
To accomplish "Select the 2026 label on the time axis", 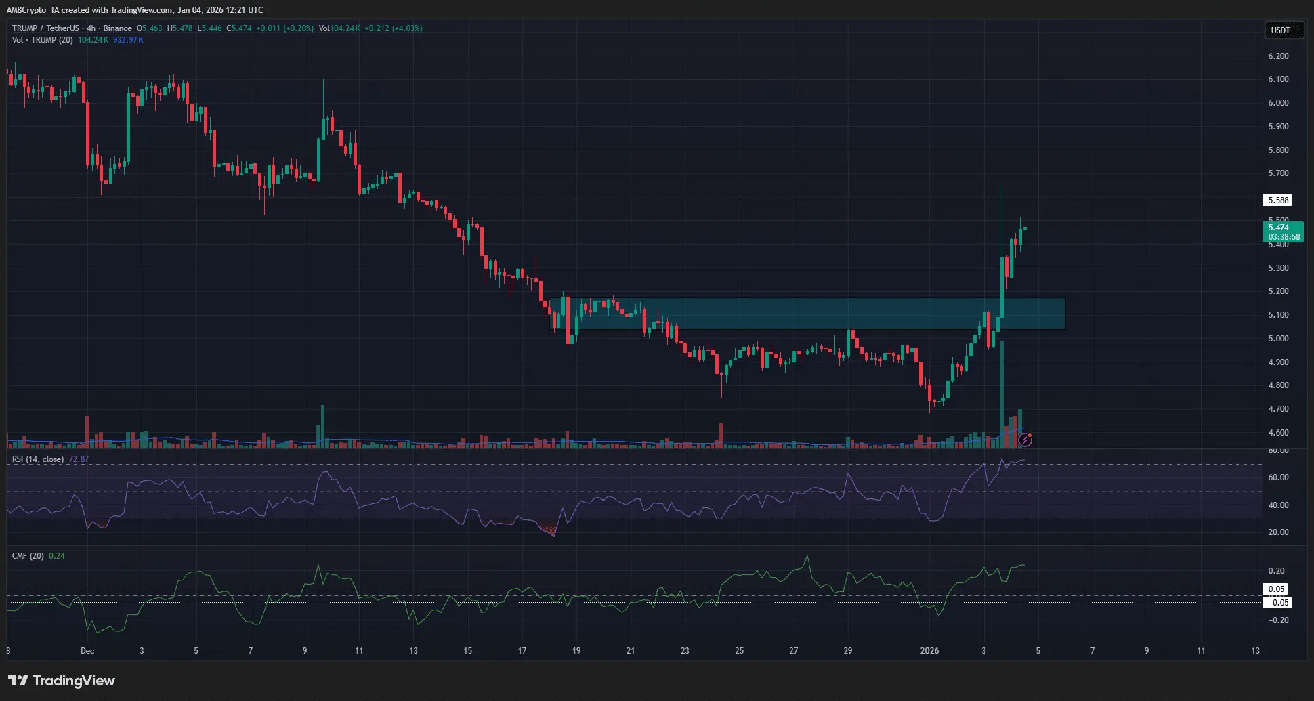I will click(929, 650).
